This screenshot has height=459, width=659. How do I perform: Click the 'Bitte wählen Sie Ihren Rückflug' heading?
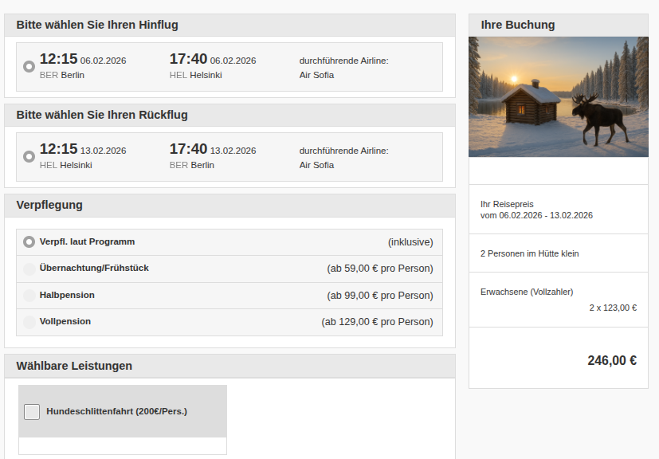[102, 115]
